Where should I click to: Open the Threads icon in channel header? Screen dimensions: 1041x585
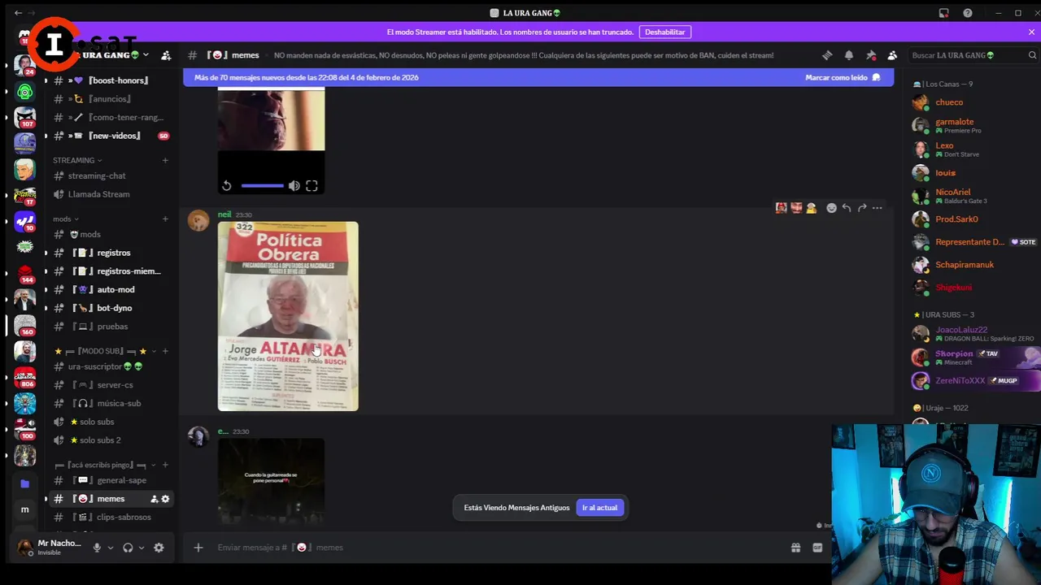tap(827, 55)
